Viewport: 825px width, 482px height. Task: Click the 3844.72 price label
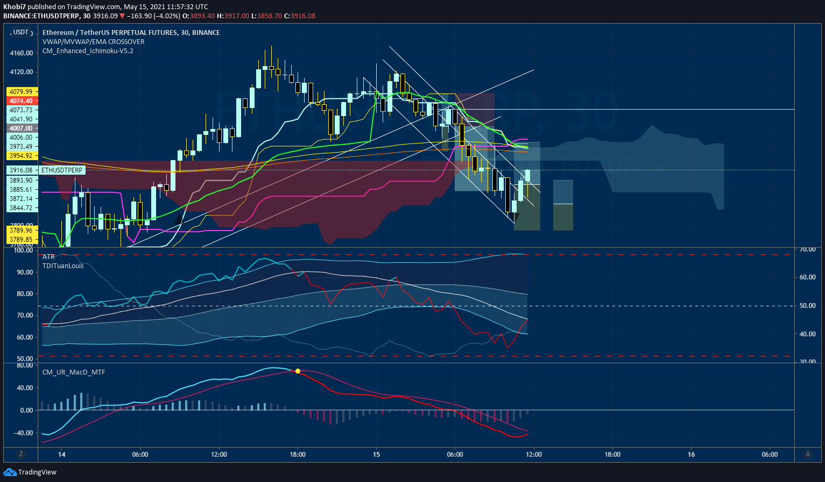click(x=21, y=208)
